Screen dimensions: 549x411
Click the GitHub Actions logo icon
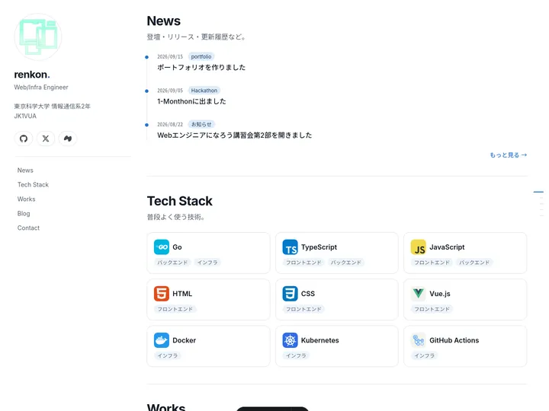pyautogui.click(x=418, y=340)
